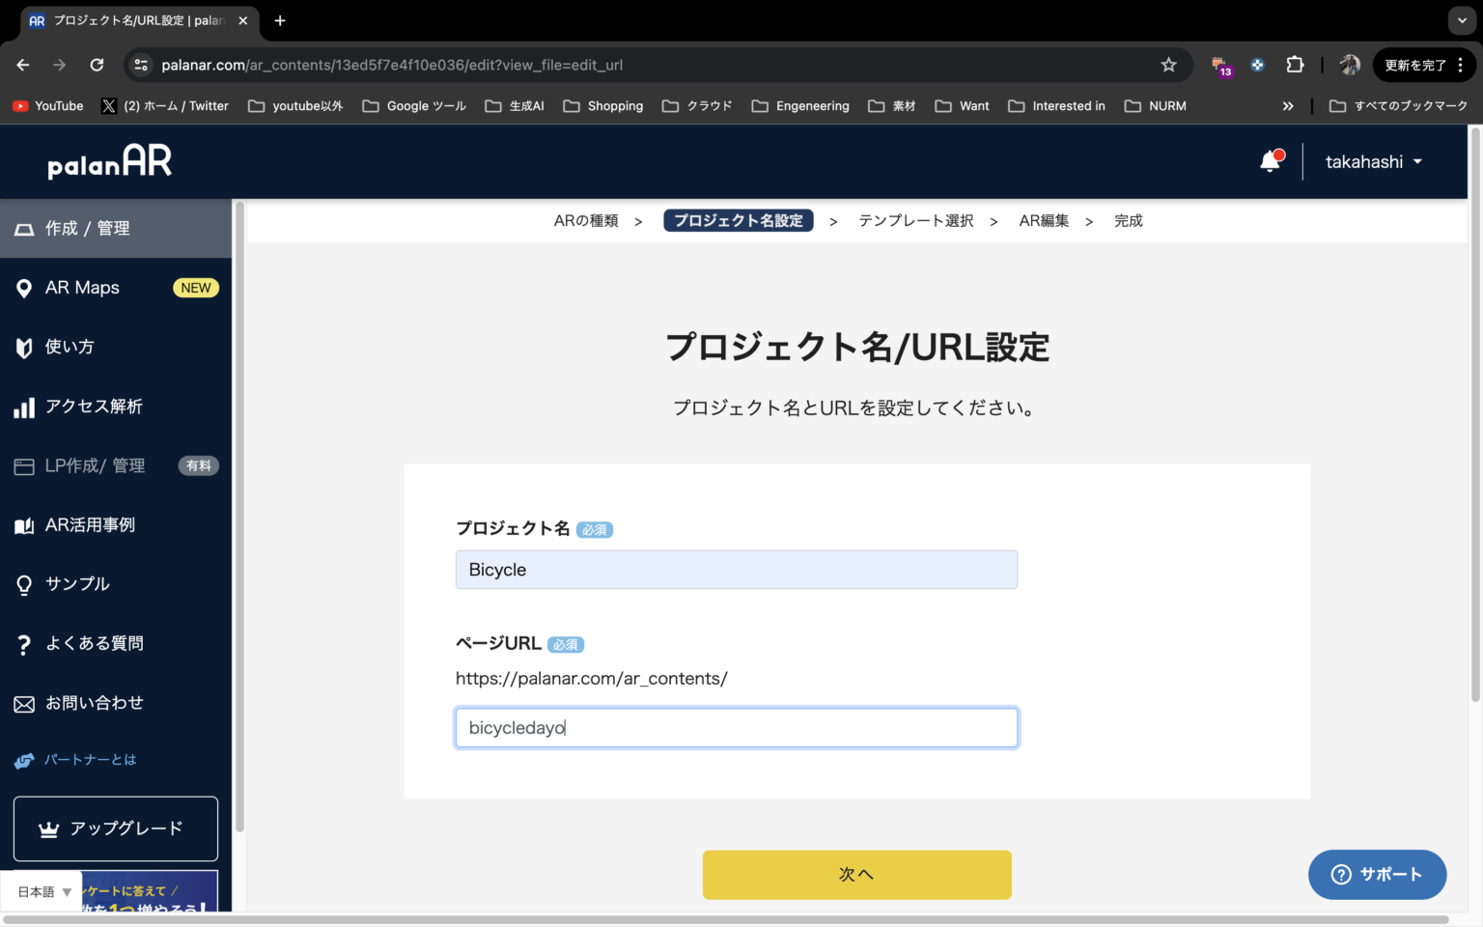Click the アップグレード button
The image size is (1483, 927).
click(114, 829)
